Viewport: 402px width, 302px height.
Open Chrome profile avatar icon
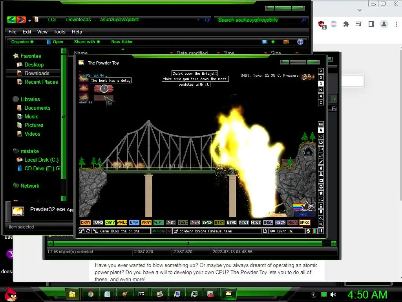(384, 24)
